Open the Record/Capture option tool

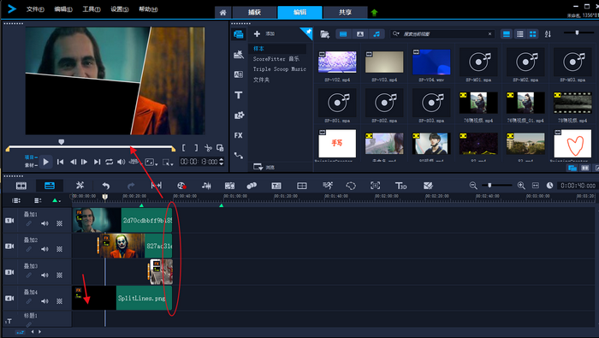[181, 186]
